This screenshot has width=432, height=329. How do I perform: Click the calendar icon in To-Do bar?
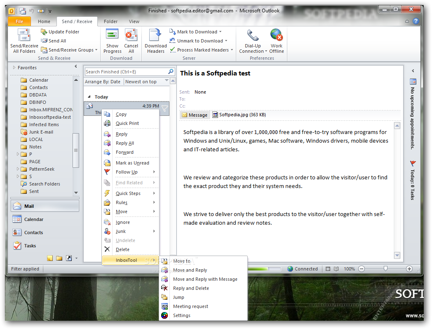coord(413,82)
